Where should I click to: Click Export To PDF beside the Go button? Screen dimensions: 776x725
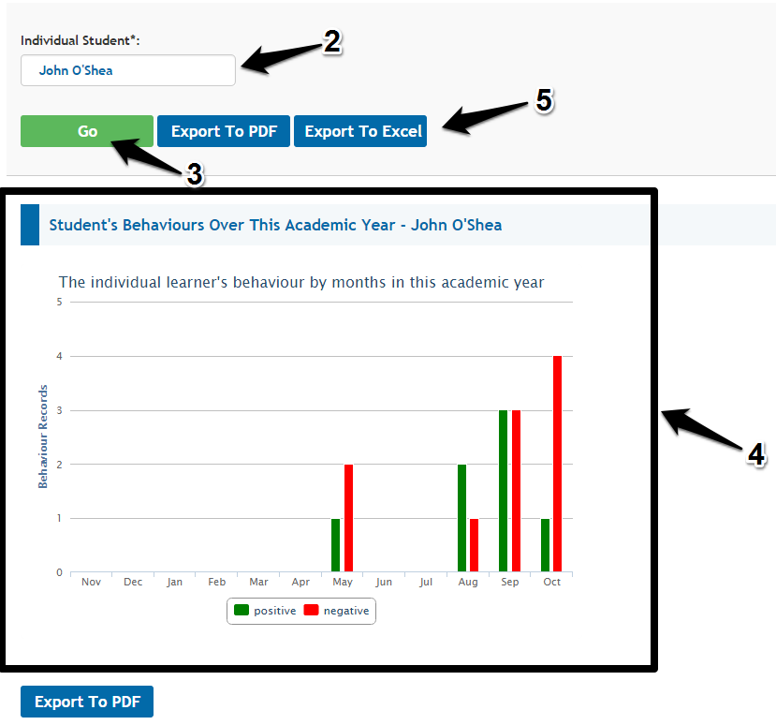click(x=224, y=131)
